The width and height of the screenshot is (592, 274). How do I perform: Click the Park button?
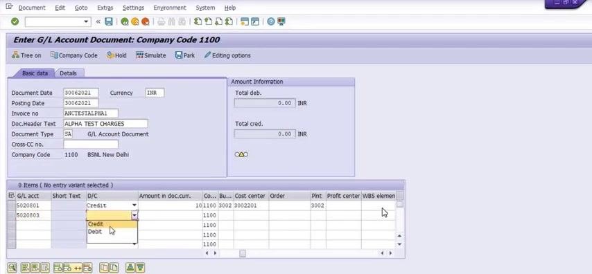pos(185,55)
